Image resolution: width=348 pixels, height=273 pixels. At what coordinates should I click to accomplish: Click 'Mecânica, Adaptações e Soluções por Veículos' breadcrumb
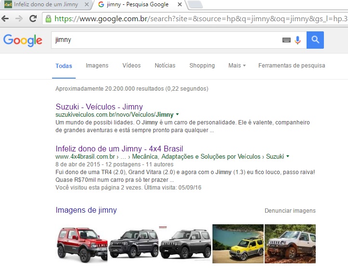tap(196, 157)
